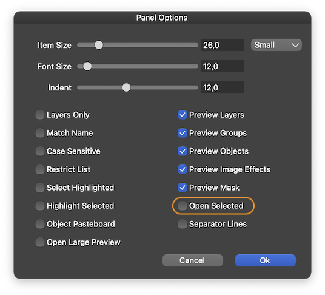Uncheck Preview Layers
Viewport: 325px width, 295px height.
coord(183,115)
